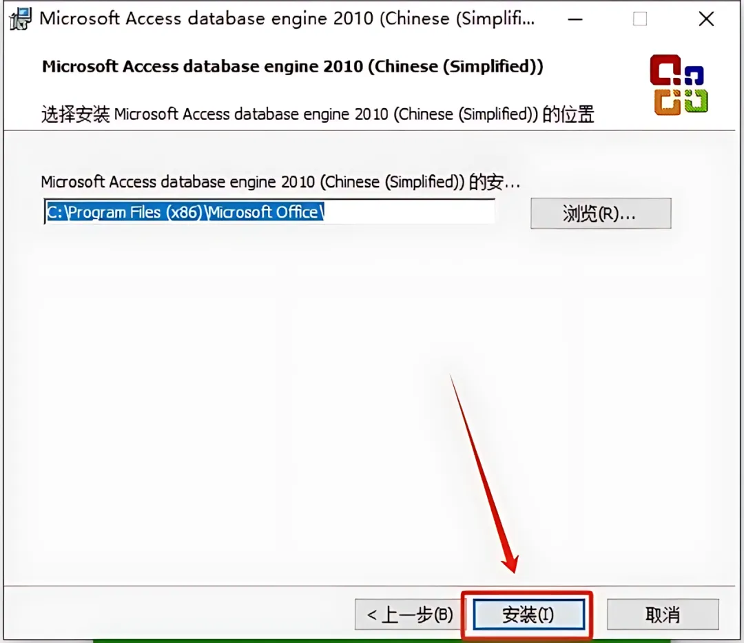Close the Access database engine setup window
Image resolution: width=744 pixels, height=643 pixels.
(x=707, y=19)
